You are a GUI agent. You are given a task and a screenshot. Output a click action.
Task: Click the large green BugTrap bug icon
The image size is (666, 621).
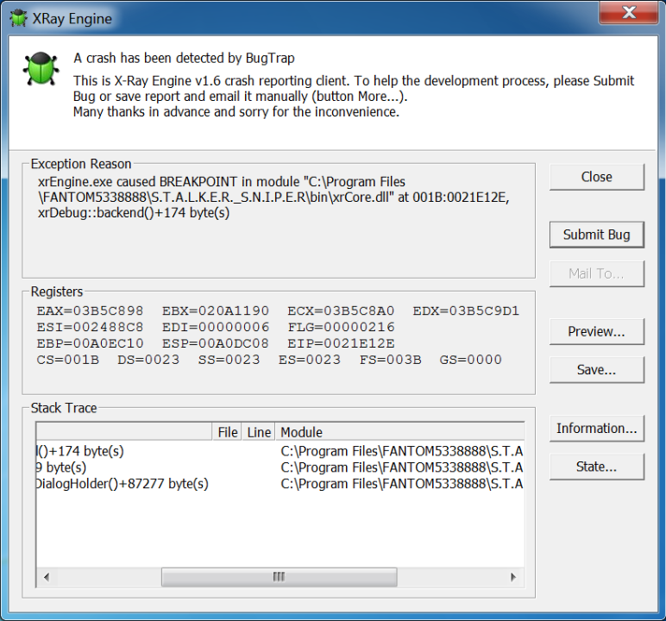point(40,68)
